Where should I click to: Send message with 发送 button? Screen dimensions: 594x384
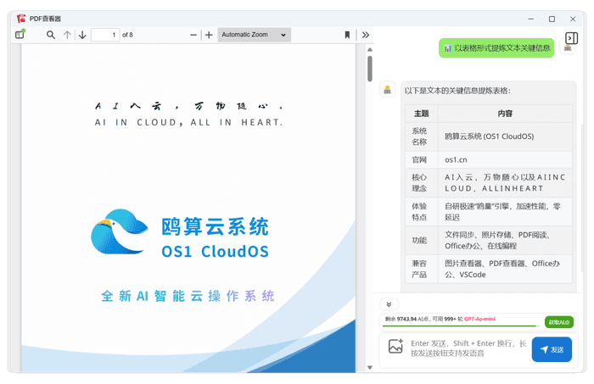[552, 349]
